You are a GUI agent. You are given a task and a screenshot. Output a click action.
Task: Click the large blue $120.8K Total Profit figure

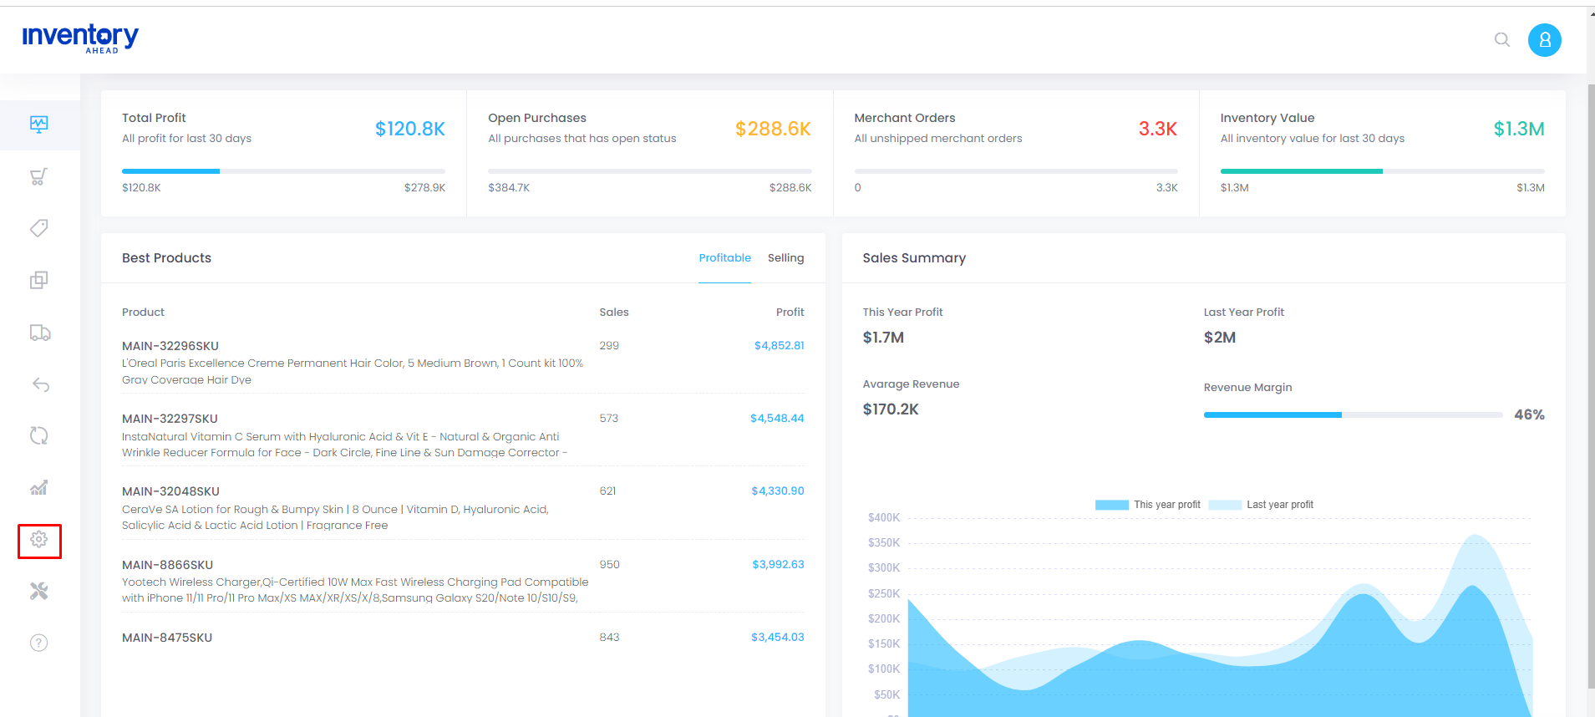[x=410, y=129]
